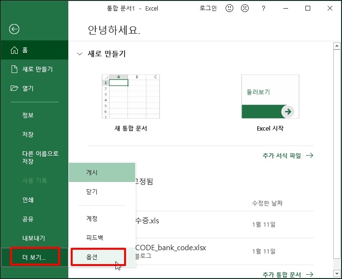Click the open folder icon
The height and width of the screenshot is (279, 342).
click(x=14, y=88)
